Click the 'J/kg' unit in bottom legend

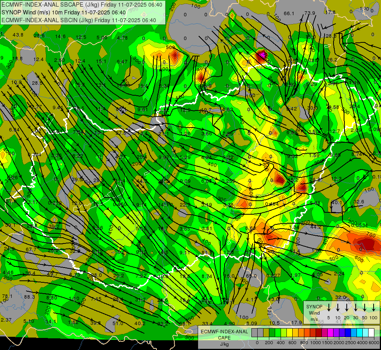tap(224, 344)
